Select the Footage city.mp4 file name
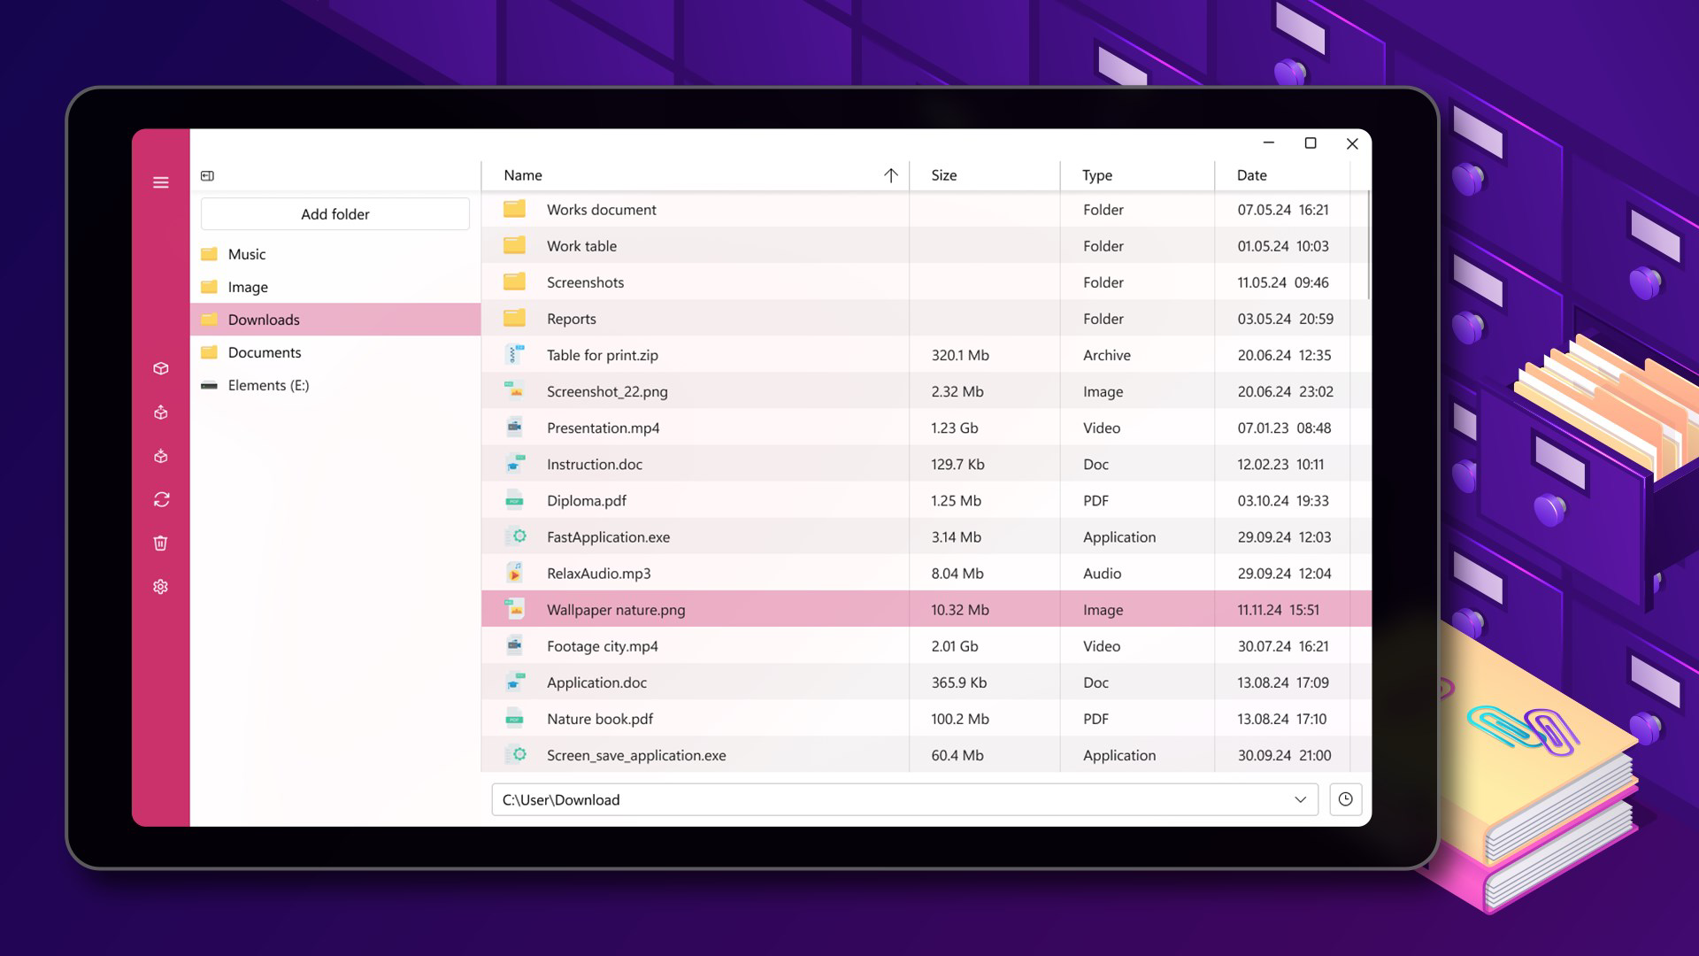The width and height of the screenshot is (1699, 956). pos(602,646)
